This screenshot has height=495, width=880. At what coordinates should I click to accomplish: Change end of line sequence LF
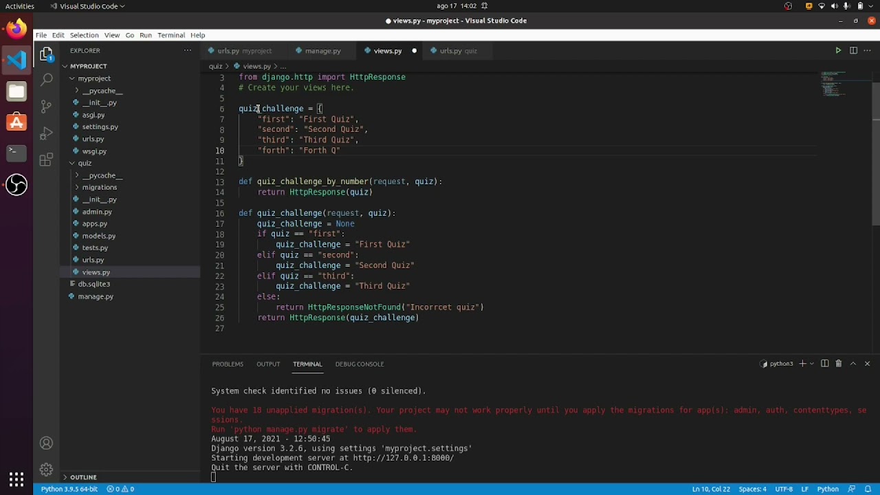pyautogui.click(x=804, y=489)
